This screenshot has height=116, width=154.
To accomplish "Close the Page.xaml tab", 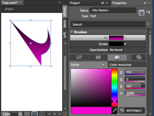I will [x=20, y=2].
